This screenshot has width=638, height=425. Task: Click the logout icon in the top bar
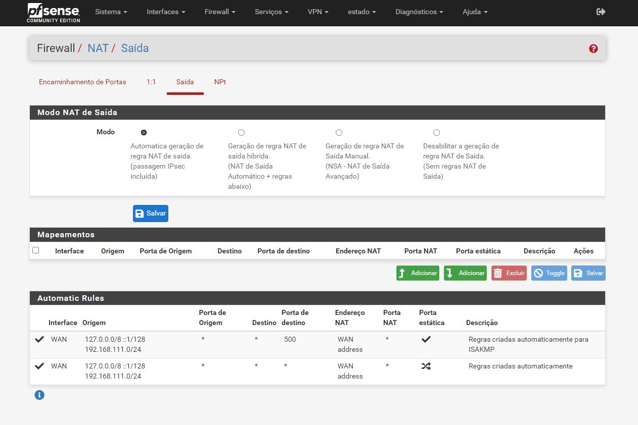pos(601,11)
